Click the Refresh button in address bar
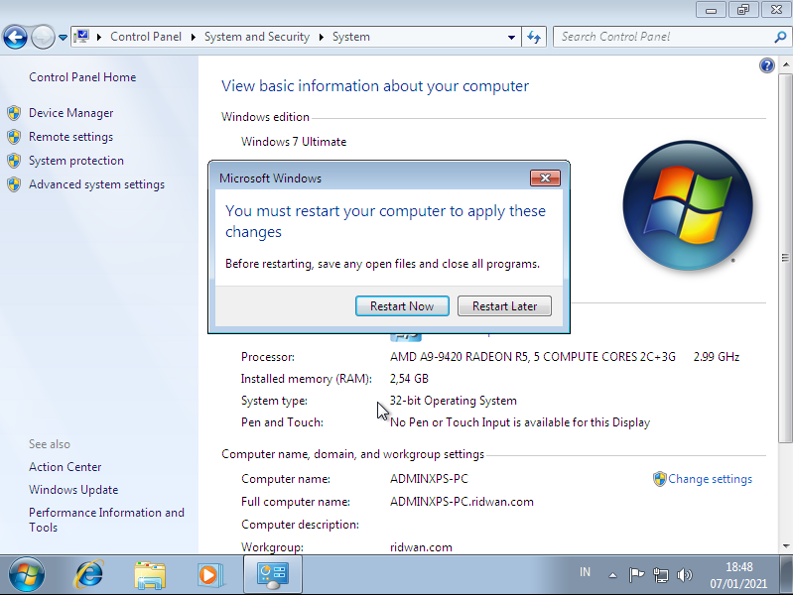The height and width of the screenshot is (595, 793). pos(534,37)
